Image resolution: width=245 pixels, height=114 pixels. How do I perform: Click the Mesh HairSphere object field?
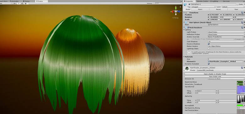point(225,25)
